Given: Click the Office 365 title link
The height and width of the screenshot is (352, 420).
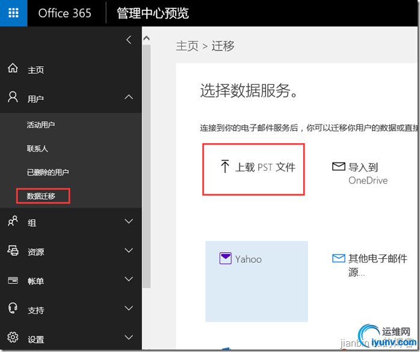Looking at the screenshot, I should (64, 13).
